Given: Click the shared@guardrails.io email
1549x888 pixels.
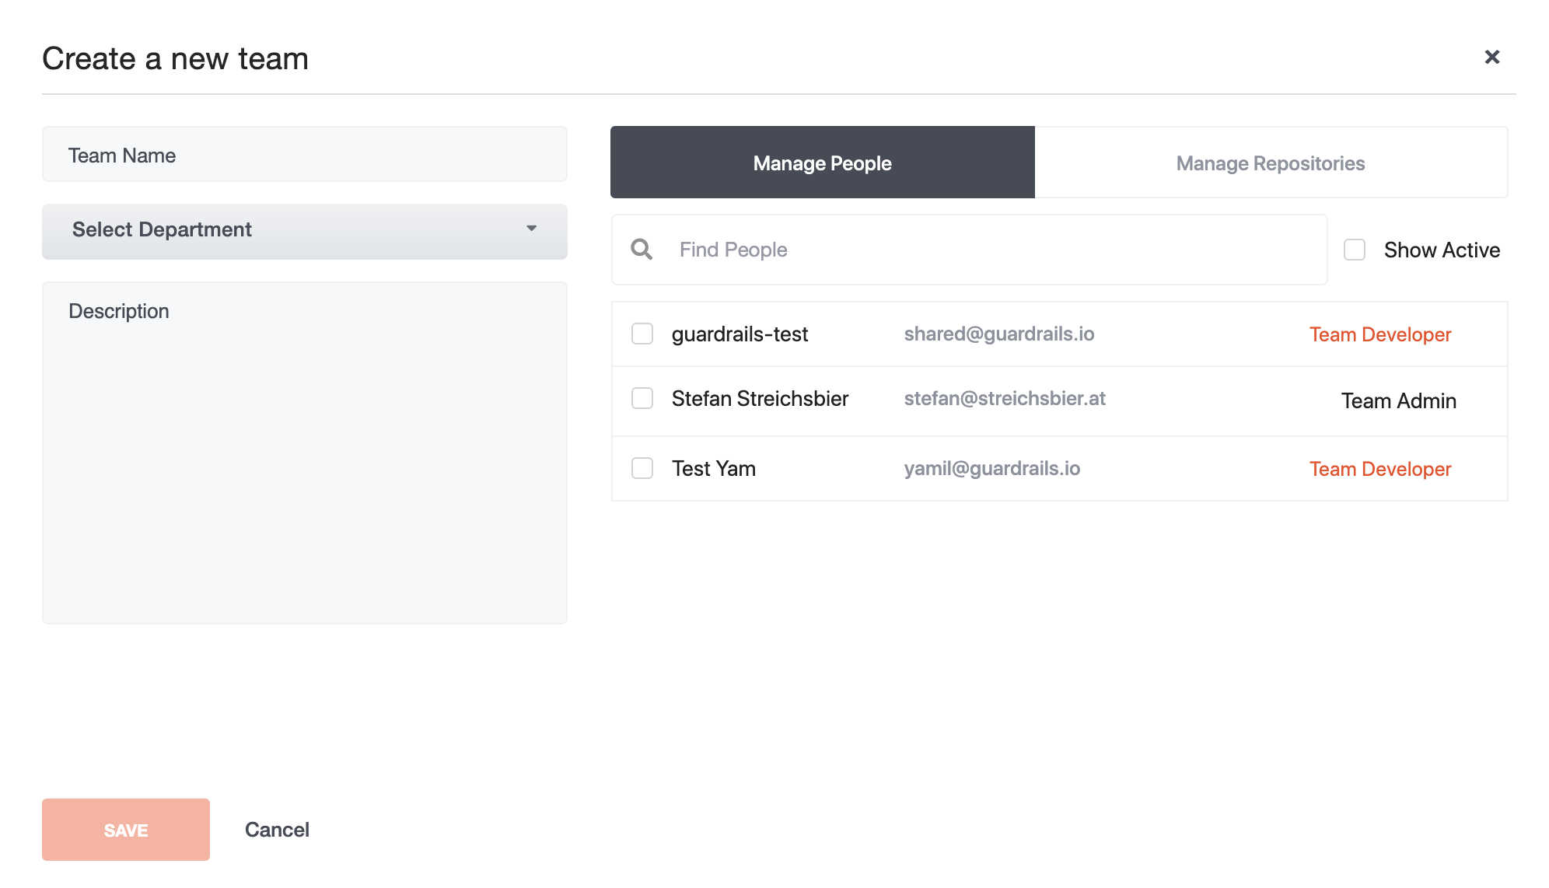Looking at the screenshot, I should (998, 334).
